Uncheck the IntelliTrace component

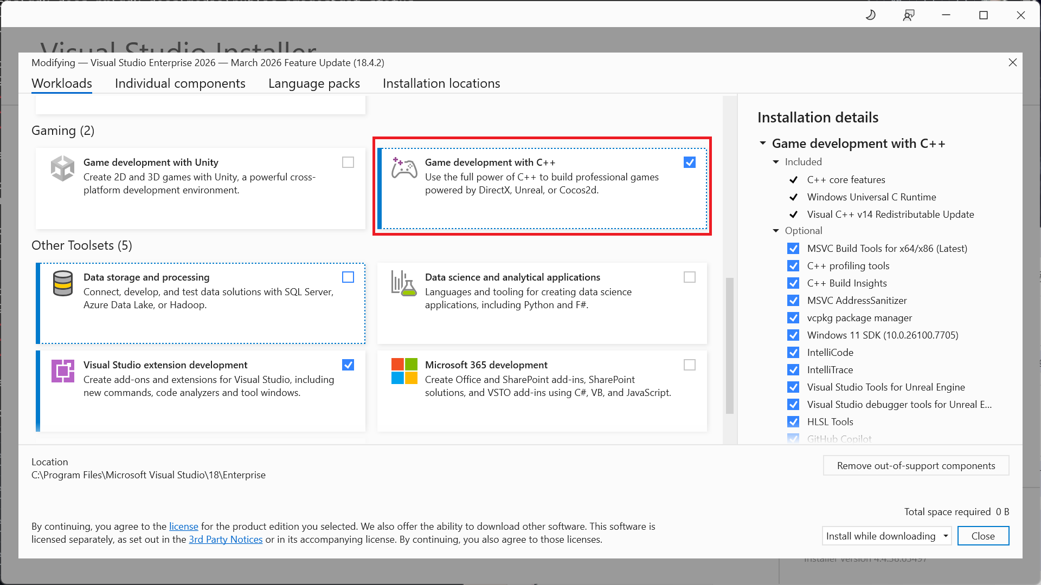click(x=793, y=370)
